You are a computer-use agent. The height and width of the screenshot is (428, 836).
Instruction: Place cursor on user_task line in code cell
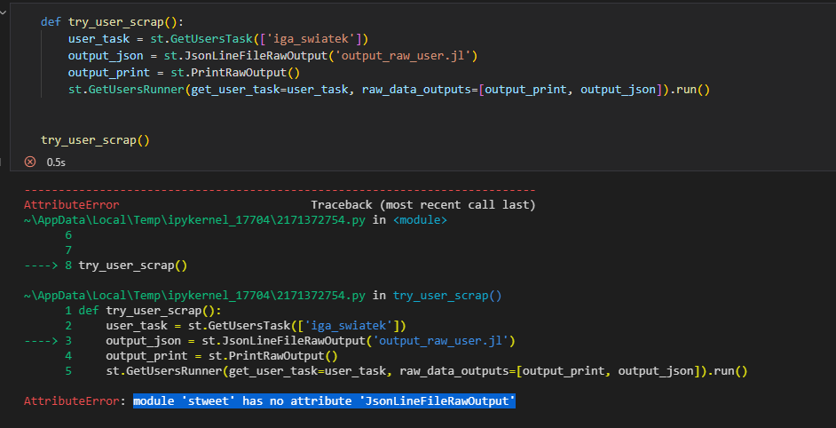coord(218,39)
